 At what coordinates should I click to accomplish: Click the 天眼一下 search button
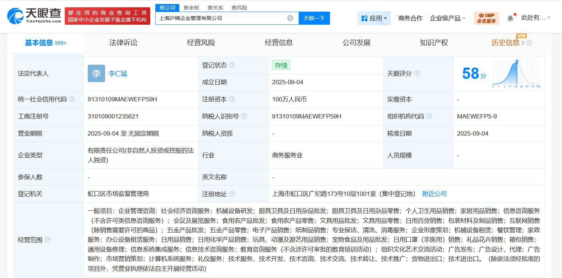pos(314,18)
